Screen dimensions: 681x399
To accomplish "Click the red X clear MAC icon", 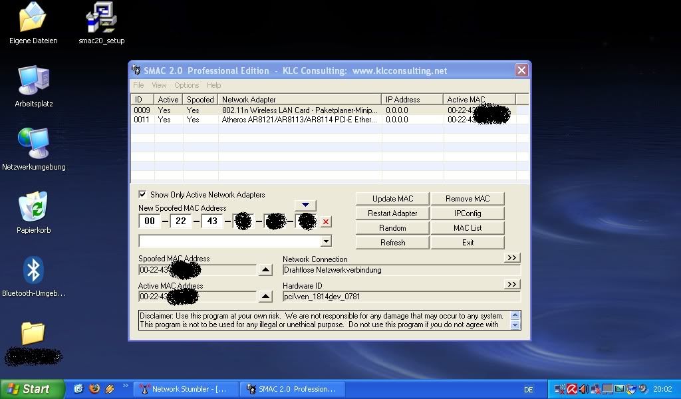I will point(326,221).
